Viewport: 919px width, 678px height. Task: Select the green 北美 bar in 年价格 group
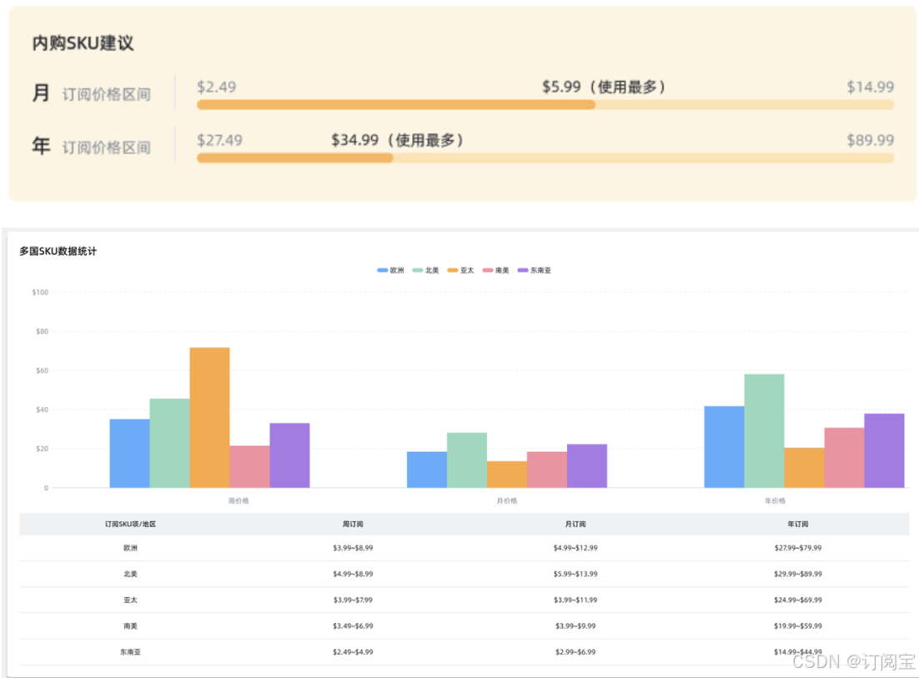click(x=764, y=430)
